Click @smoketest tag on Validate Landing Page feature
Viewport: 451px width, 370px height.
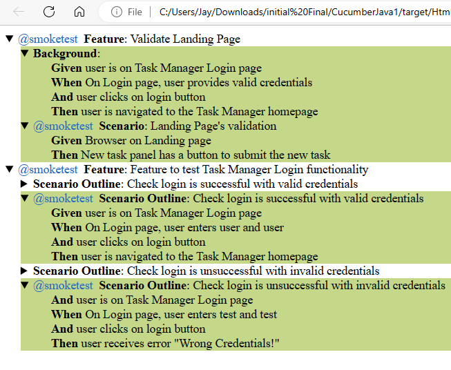[x=48, y=39]
